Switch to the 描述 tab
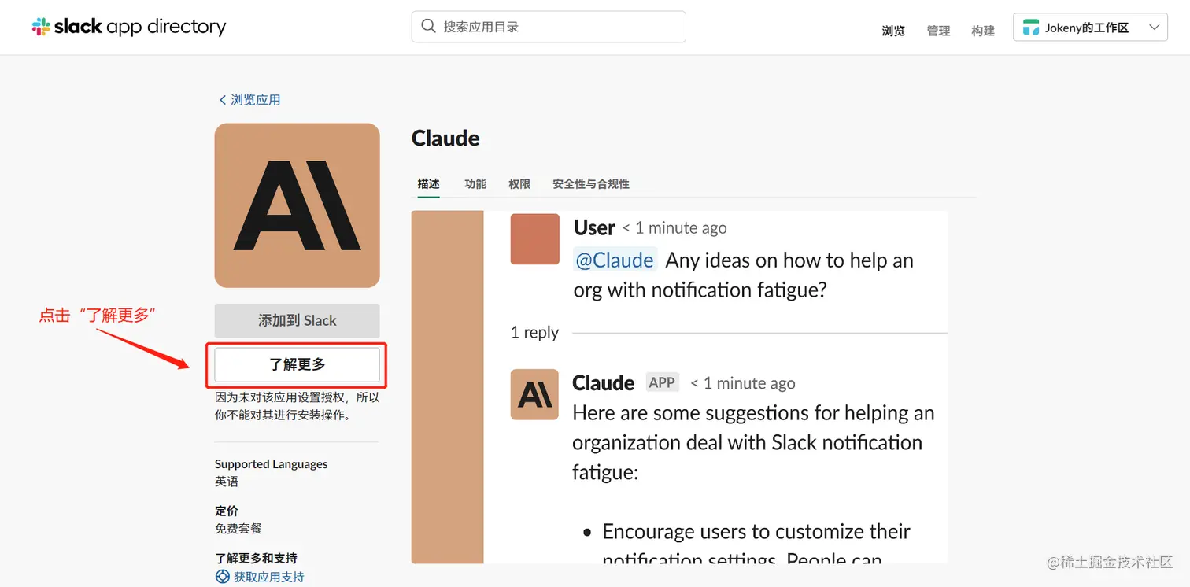 [428, 184]
